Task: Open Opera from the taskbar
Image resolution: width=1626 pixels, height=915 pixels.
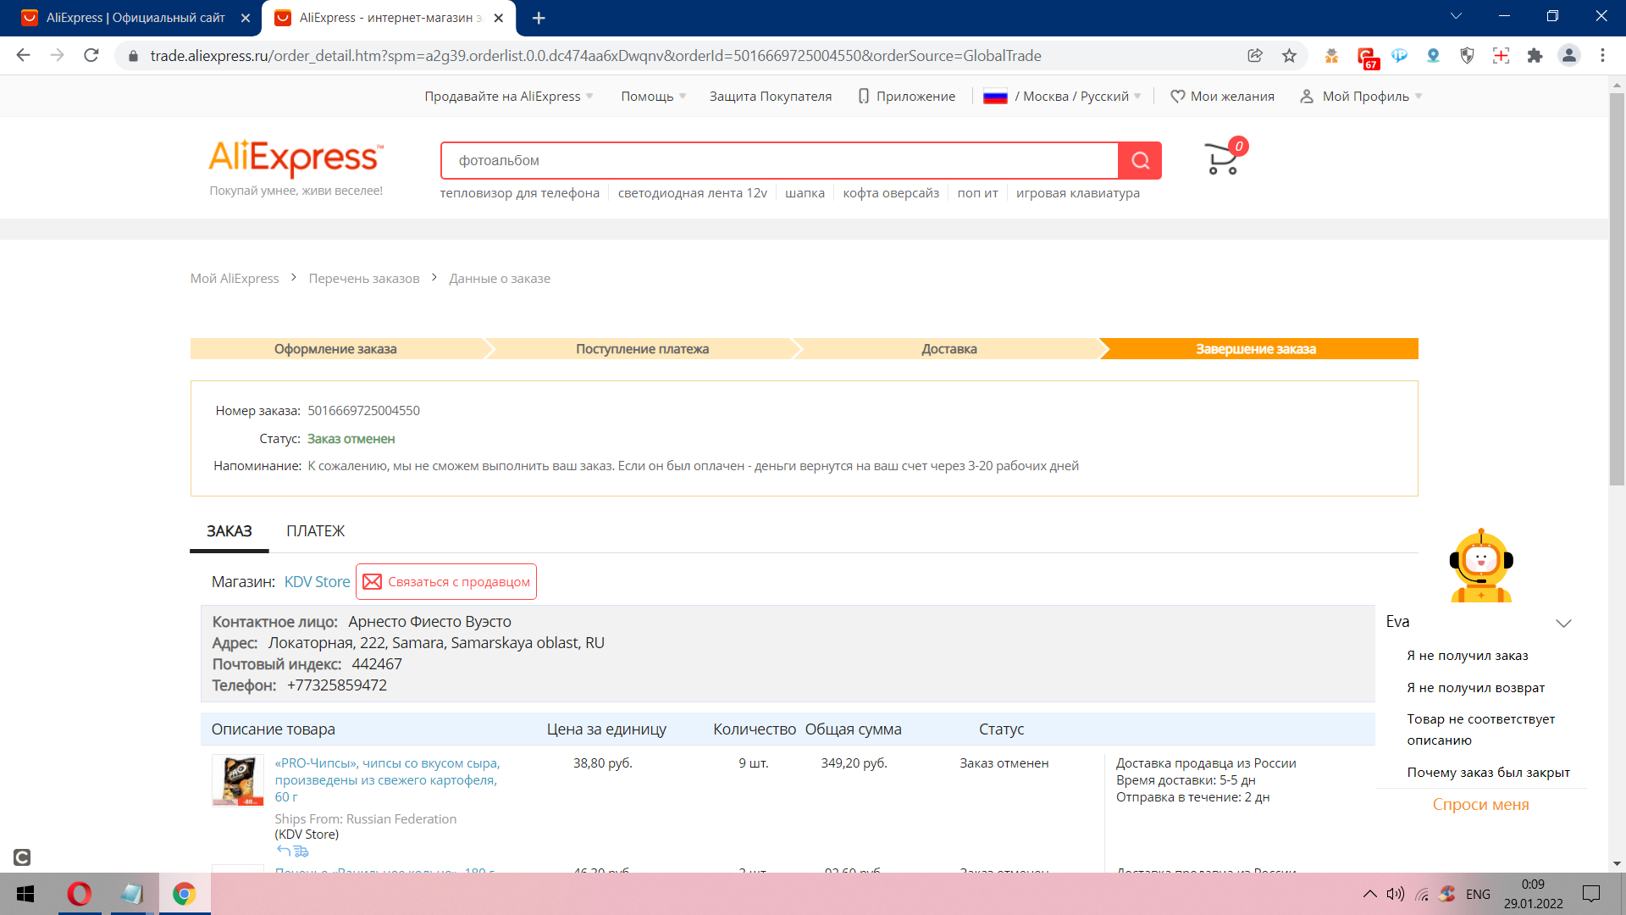Action: click(80, 894)
